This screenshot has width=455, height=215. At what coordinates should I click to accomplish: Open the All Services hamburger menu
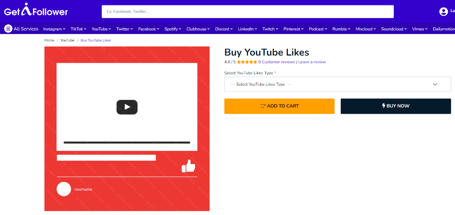(21, 29)
